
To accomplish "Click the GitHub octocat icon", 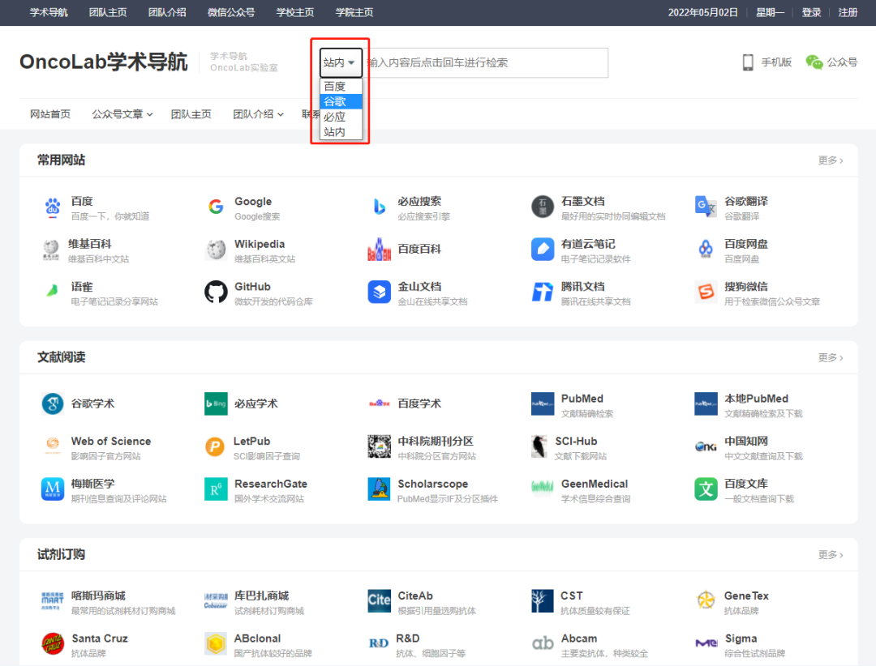I will (217, 292).
